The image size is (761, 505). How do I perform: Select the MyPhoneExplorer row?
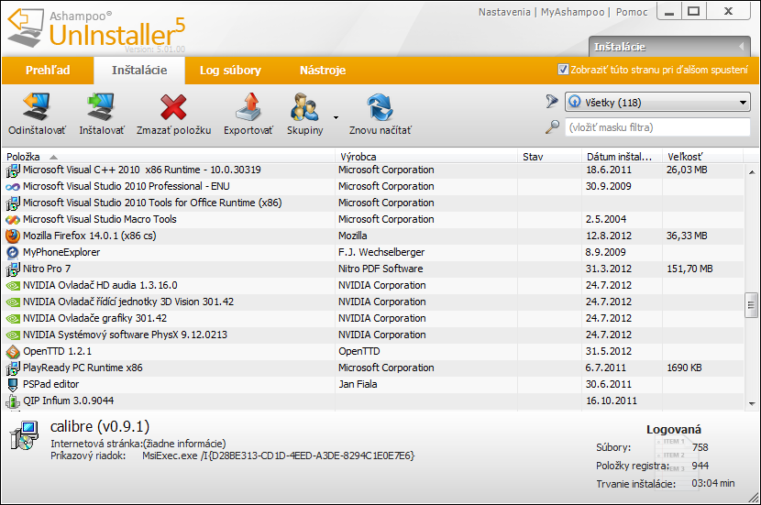pos(373,252)
